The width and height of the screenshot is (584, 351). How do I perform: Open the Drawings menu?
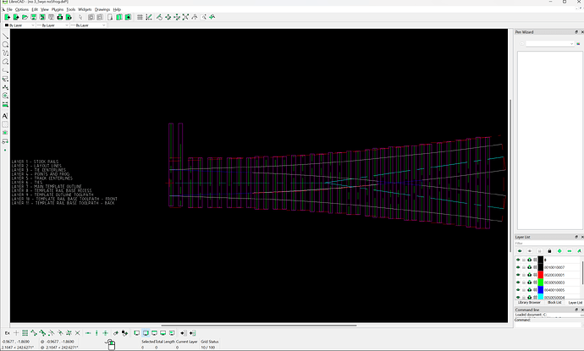pyautogui.click(x=102, y=9)
